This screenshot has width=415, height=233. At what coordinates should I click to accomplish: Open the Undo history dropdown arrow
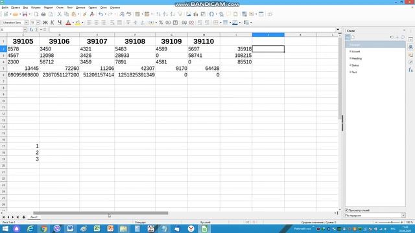coord(105,14)
